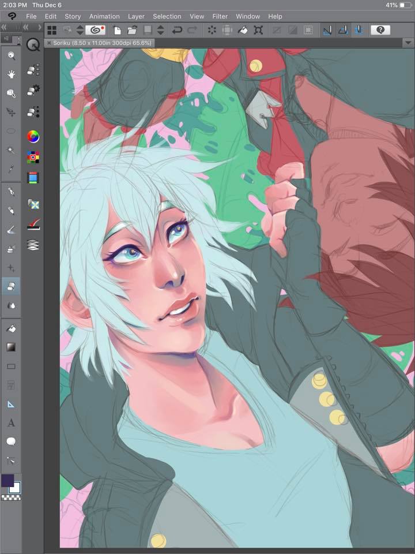Select the dark purple main color swatch
The height and width of the screenshot is (554, 415).
tap(7, 481)
